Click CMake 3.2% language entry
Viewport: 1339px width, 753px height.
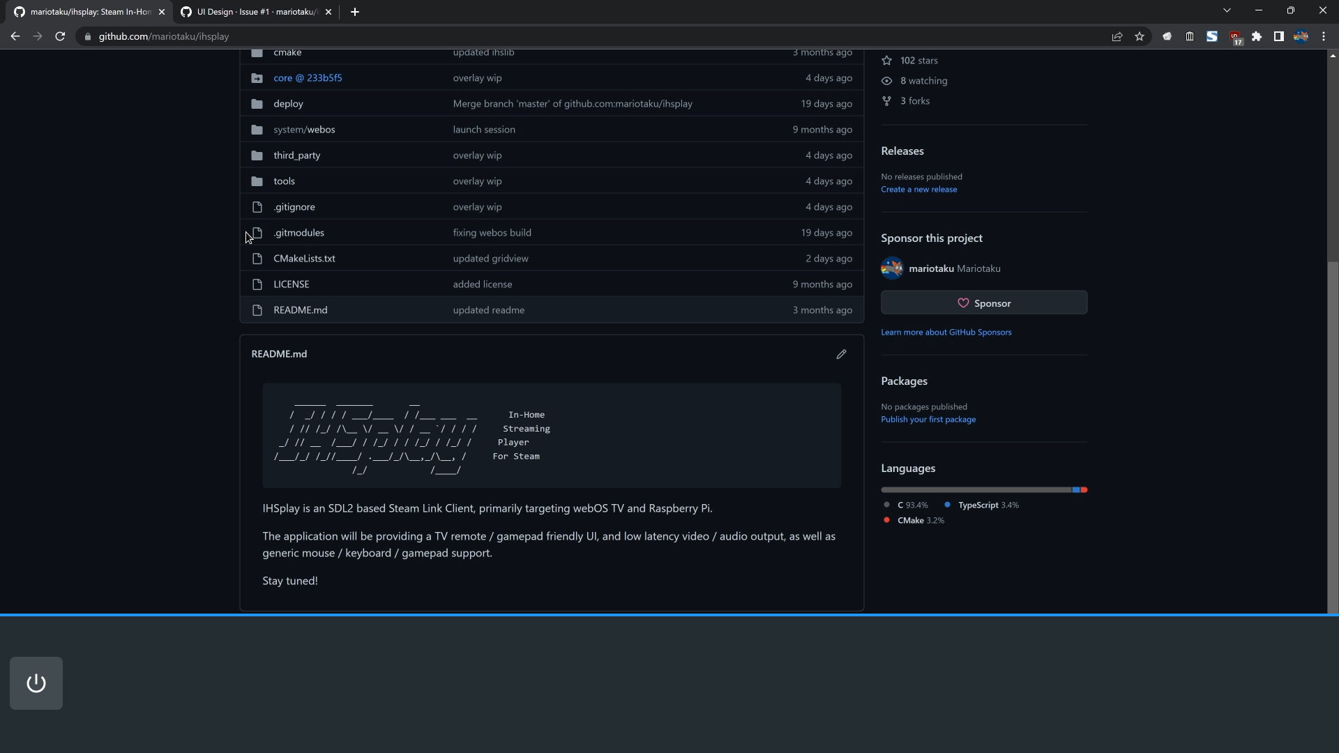[x=914, y=521]
